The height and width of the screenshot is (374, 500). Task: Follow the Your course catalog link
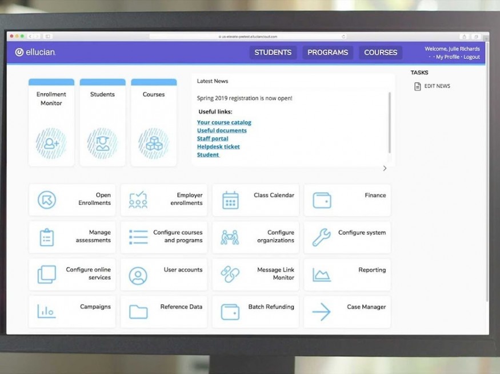224,123
